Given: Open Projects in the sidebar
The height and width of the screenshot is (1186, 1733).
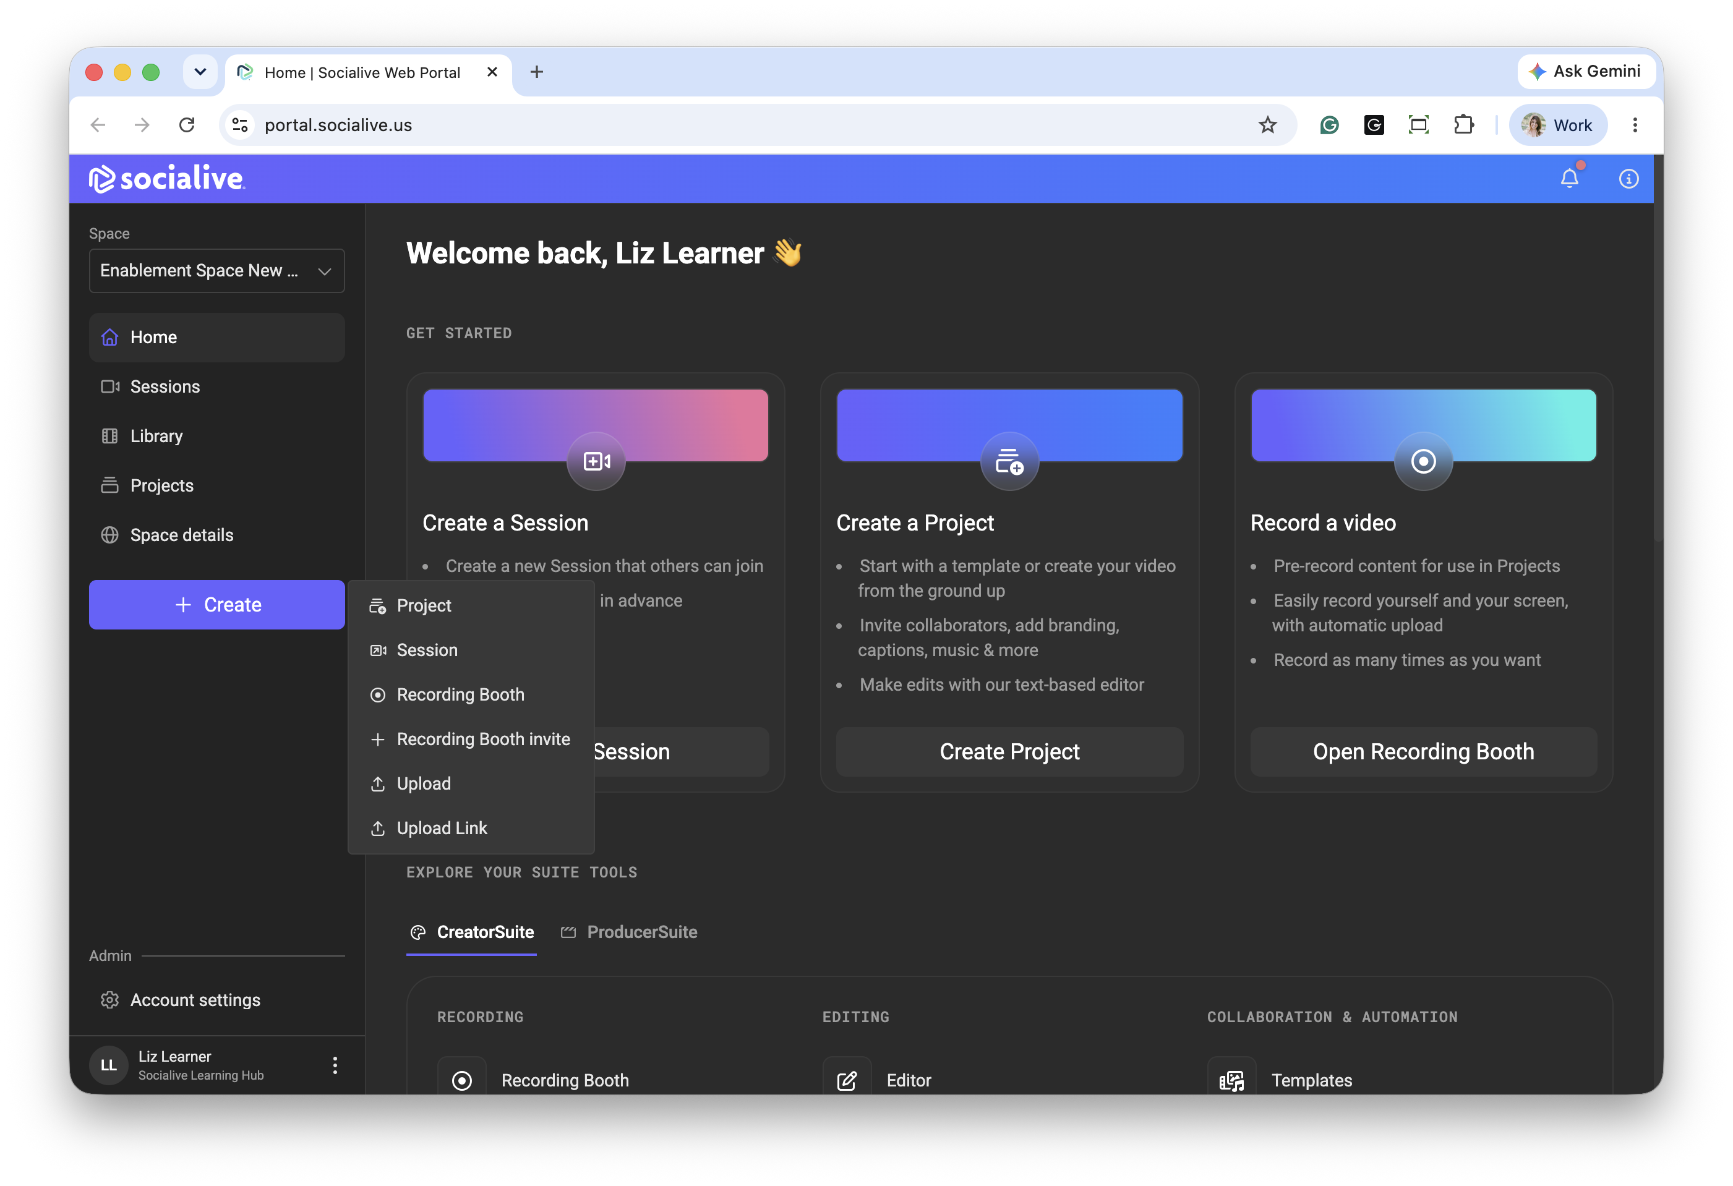Looking at the screenshot, I should pyautogui.click(x=217, y=485).
